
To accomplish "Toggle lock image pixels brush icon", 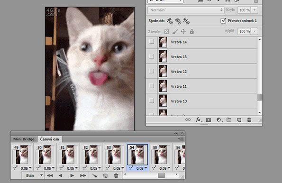I will coord(175,31).
